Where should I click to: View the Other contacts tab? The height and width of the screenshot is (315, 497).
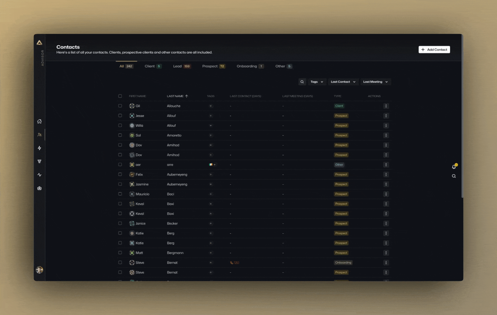(x=283, y=66)
